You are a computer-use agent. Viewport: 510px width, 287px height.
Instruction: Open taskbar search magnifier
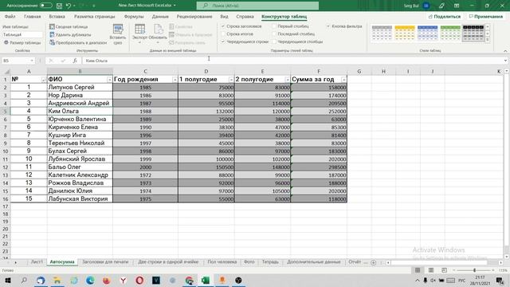point(24,280)
